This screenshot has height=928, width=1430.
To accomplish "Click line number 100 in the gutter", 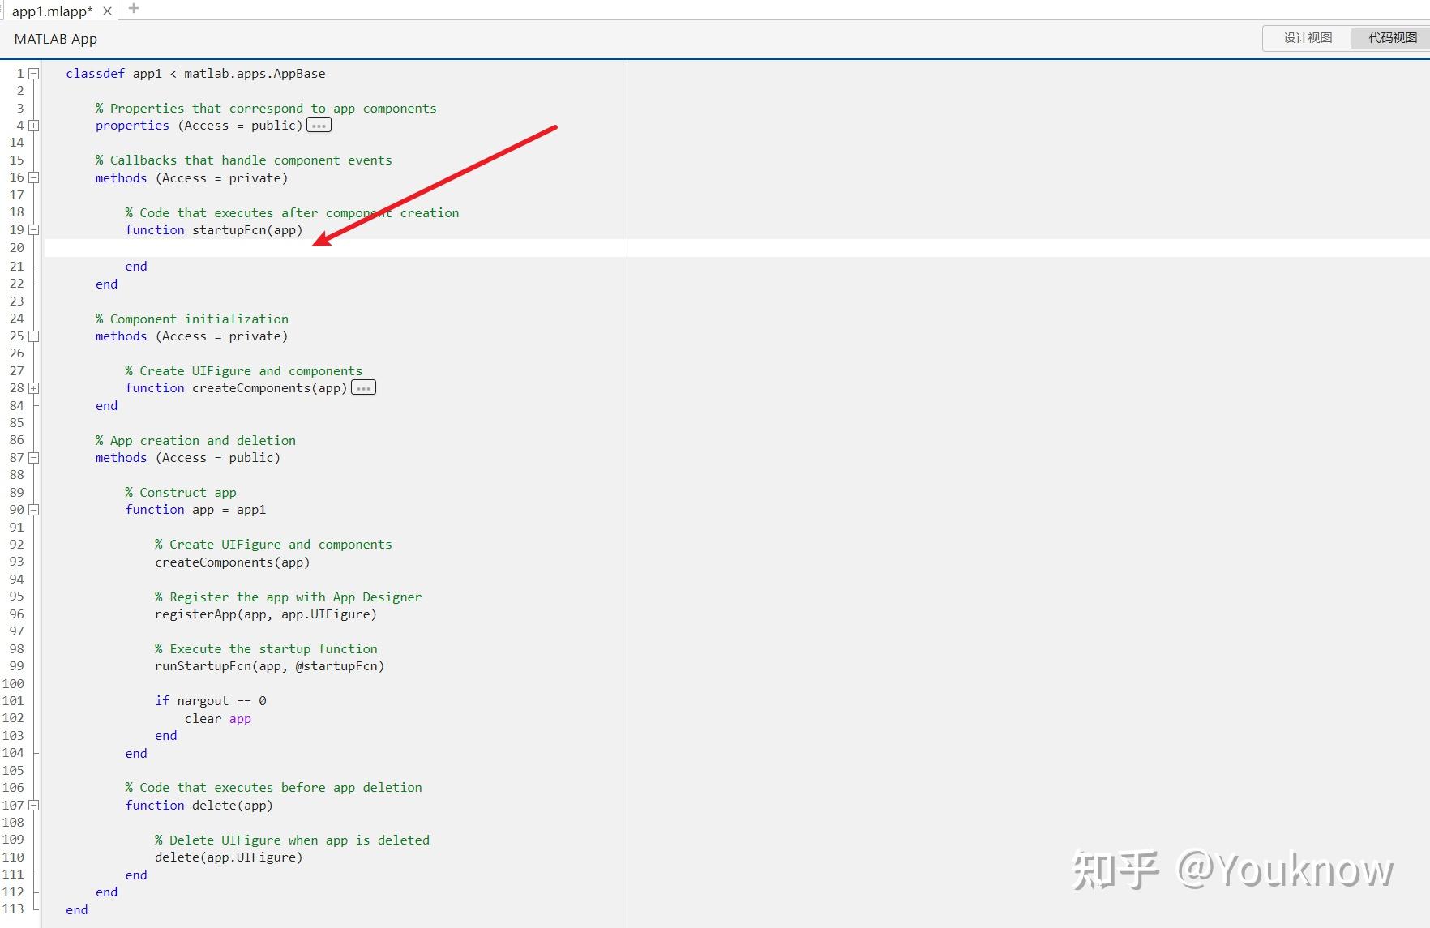I will 14,683.
